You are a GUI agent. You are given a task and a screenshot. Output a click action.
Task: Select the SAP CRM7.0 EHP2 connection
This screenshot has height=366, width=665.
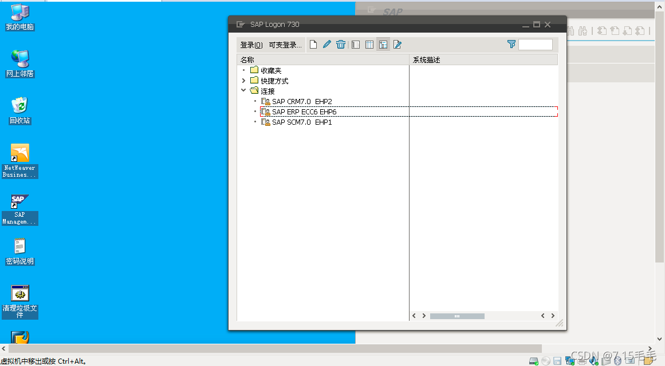[302, 101]
